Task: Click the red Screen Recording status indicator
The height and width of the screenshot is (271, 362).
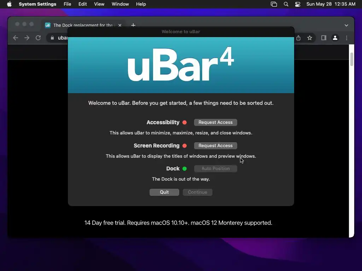Action: [x=185, y=146]
